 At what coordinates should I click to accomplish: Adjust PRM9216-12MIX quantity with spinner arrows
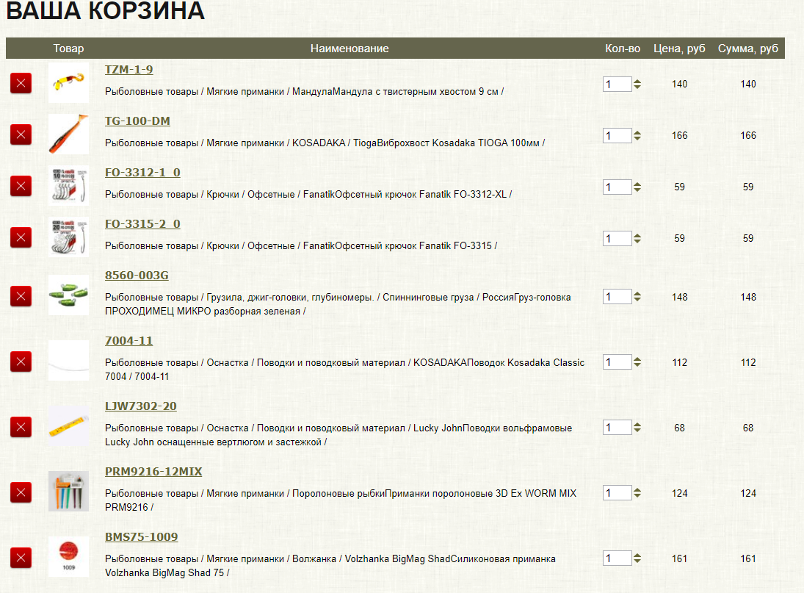[x=637, y=493]
